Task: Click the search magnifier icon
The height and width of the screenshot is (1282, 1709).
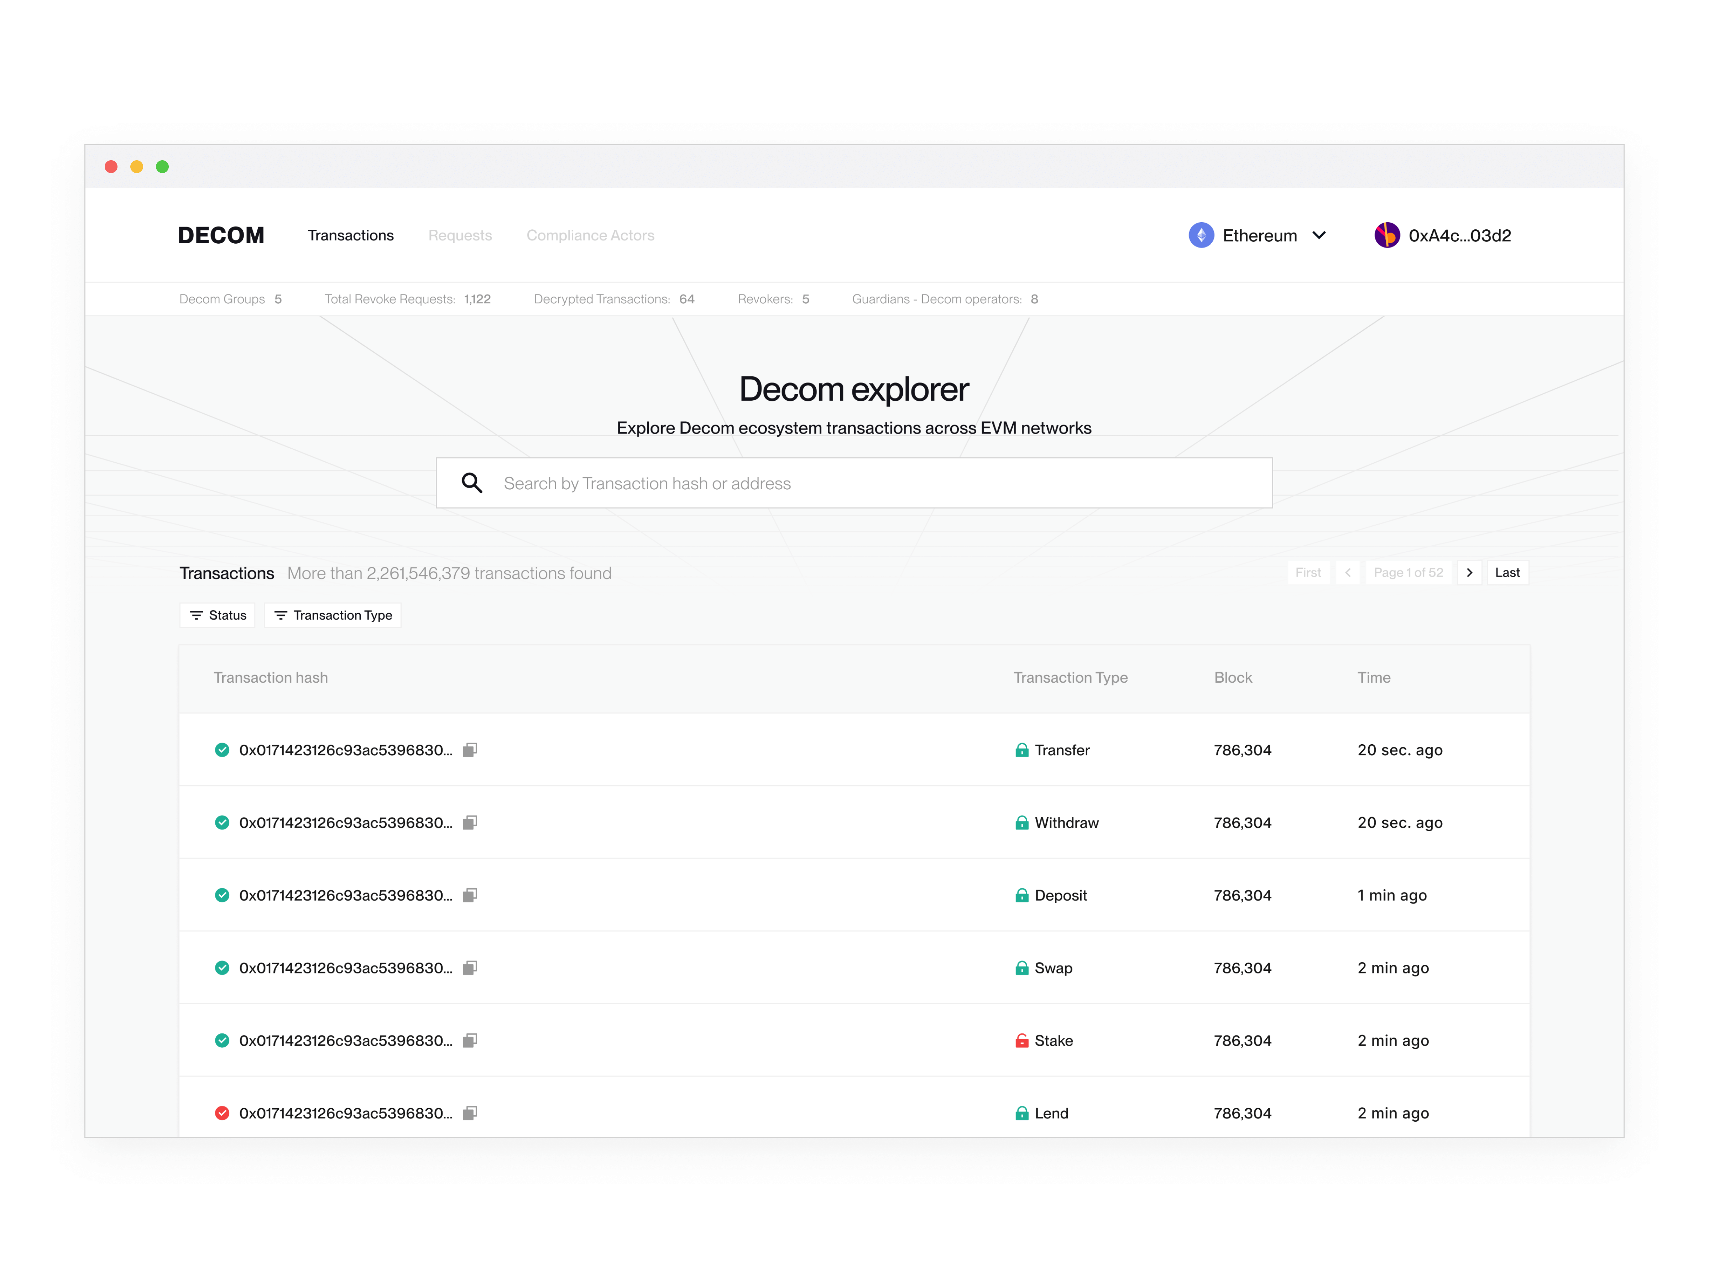Action: tap(472, 482)
